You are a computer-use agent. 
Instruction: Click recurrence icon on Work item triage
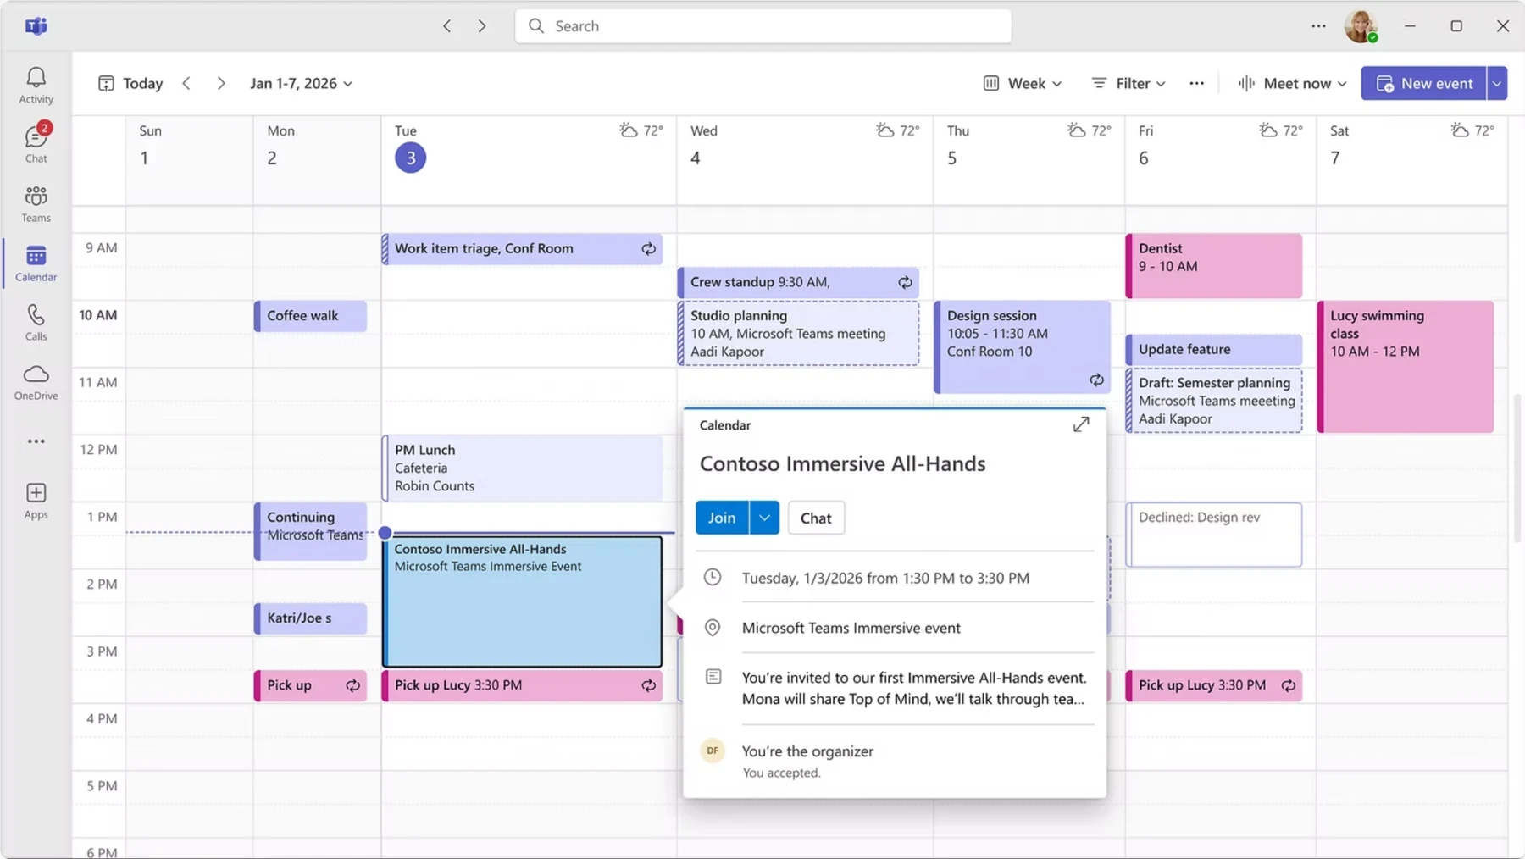[x=649, y=249]
